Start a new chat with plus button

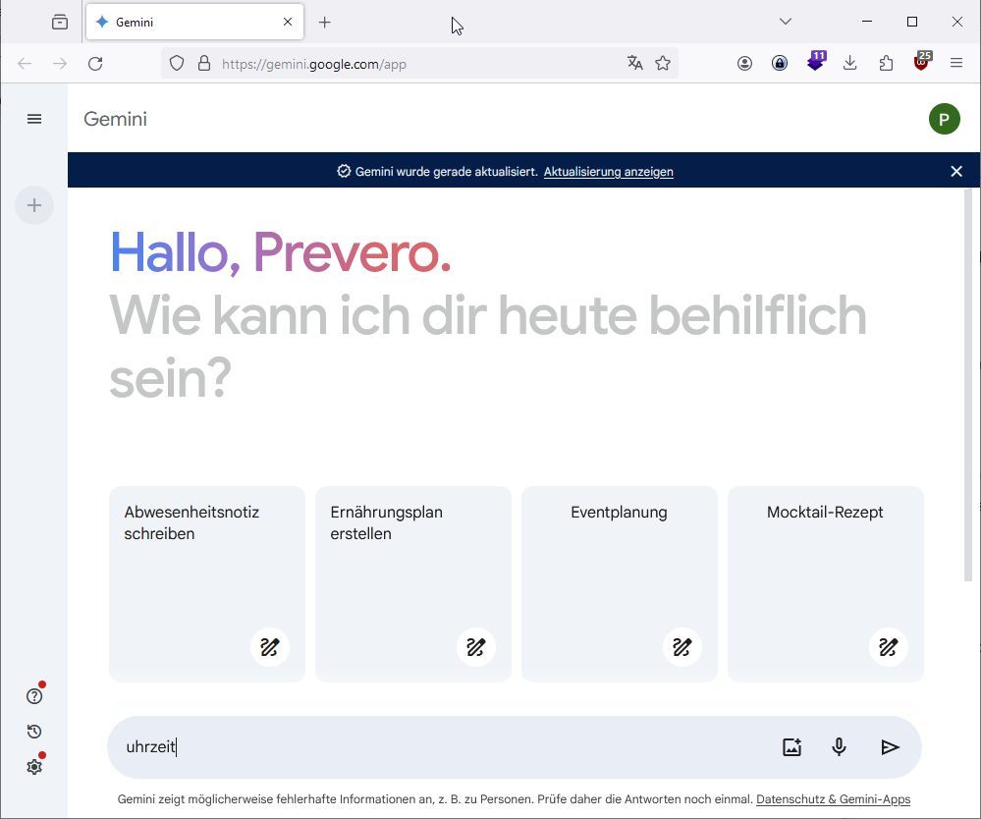(x=34, y=205)
